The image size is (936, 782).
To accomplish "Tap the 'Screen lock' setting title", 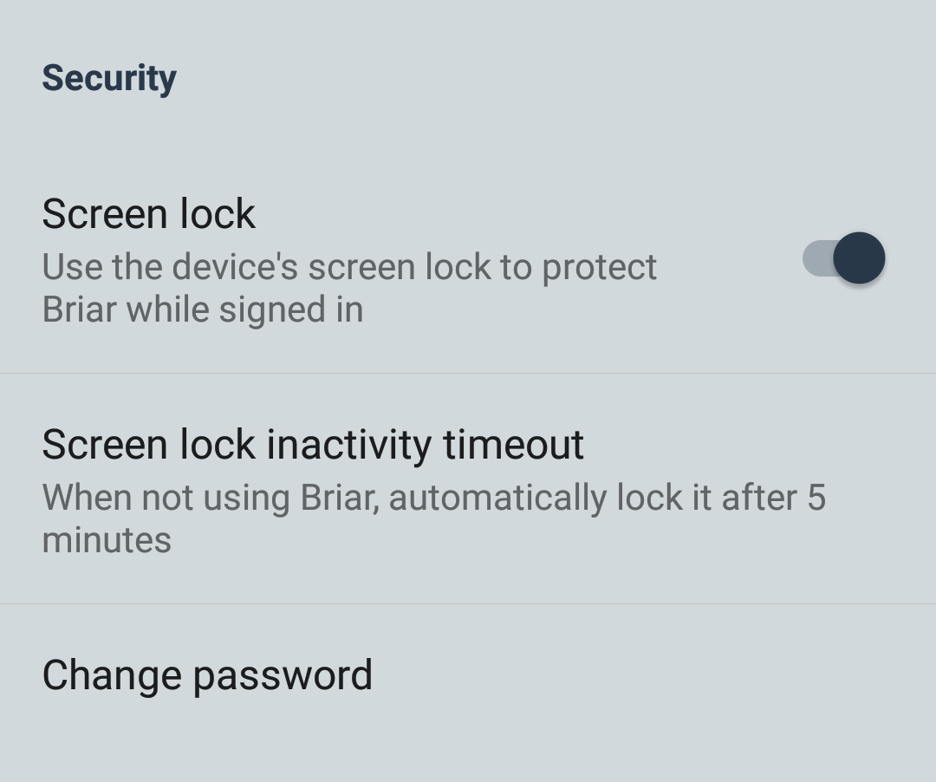I will click(148, 214).
